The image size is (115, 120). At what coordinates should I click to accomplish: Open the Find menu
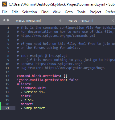[x=45, y=12]
